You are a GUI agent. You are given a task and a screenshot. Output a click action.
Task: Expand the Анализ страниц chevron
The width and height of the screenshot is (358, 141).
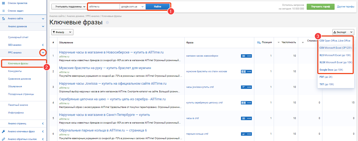pos(43,124)
